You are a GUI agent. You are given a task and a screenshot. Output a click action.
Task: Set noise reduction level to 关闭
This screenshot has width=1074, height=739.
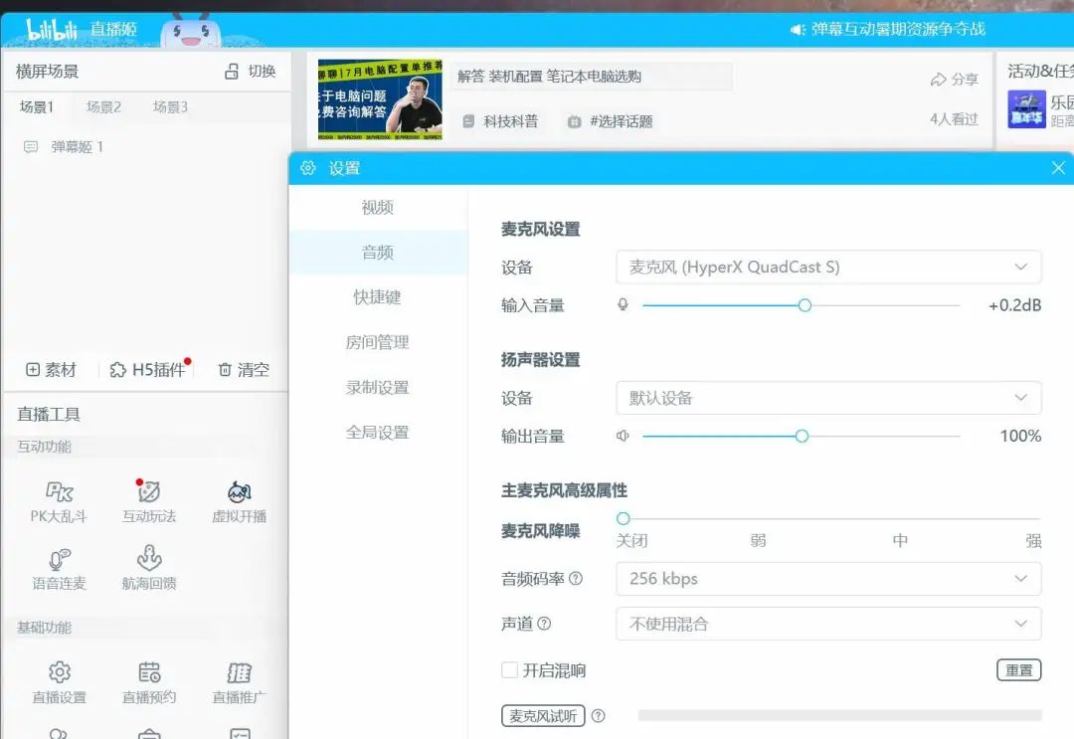(x=624, y=518)
